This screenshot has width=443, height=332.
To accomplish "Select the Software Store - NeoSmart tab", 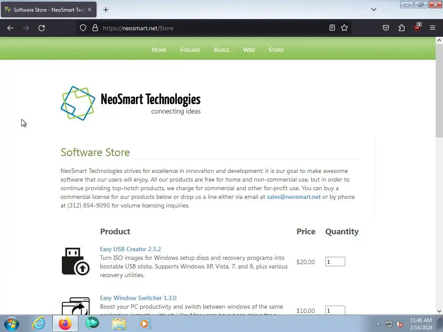I will click(48, 10).
